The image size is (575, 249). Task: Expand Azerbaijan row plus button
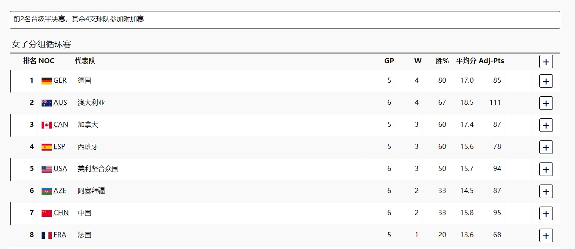coord(546,191)
